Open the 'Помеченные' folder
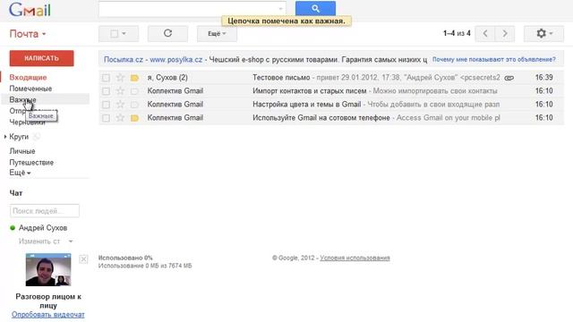This screenshot has width=573, height=322. (30, 89)
